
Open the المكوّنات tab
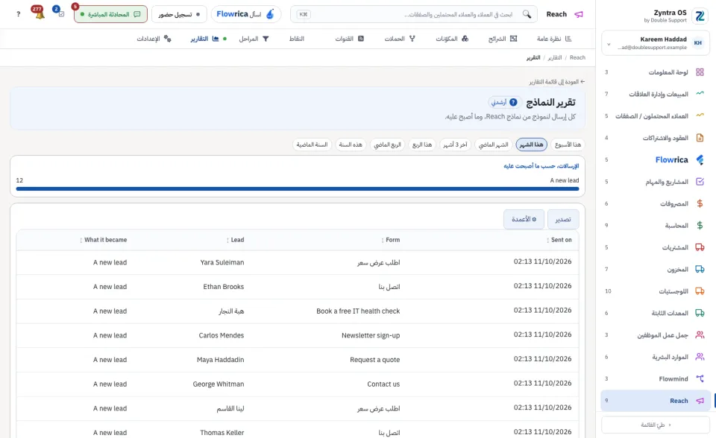coord(452,39)
